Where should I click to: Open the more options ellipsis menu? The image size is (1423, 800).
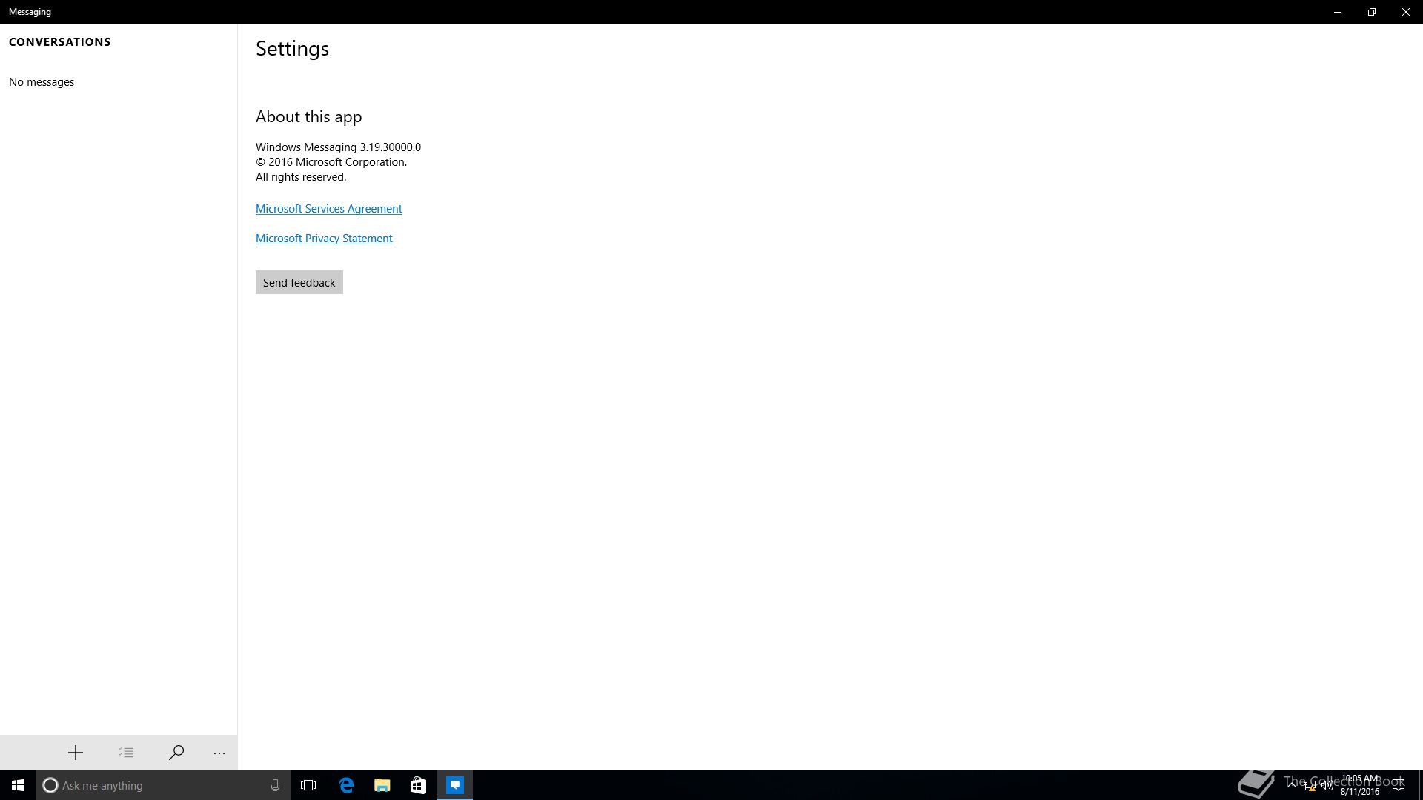[219, 753]
